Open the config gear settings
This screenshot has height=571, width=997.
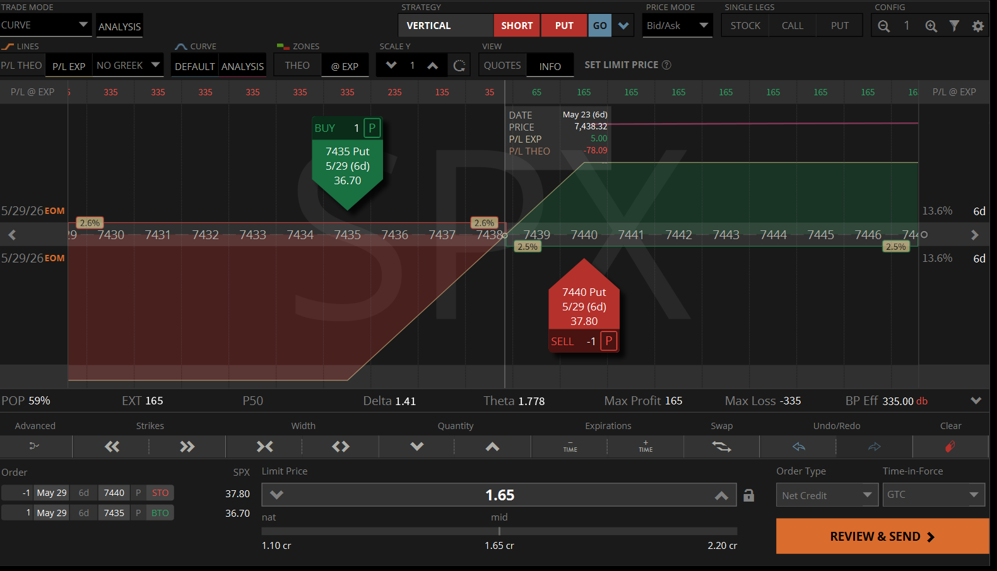click(x=977, y=26)
